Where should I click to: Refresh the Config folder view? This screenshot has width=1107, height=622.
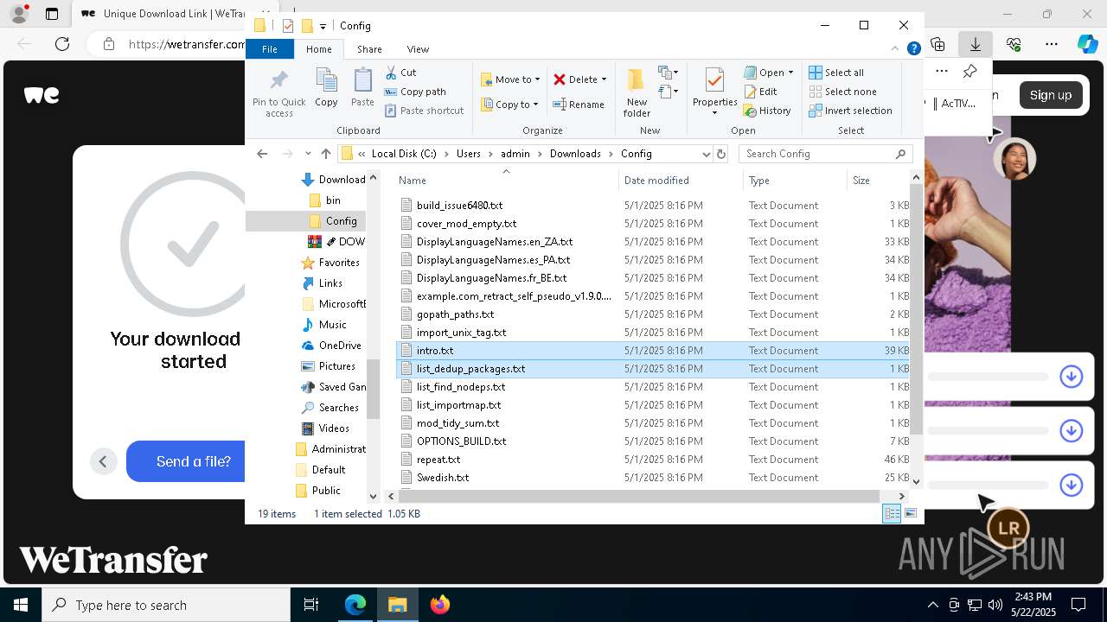721,154
